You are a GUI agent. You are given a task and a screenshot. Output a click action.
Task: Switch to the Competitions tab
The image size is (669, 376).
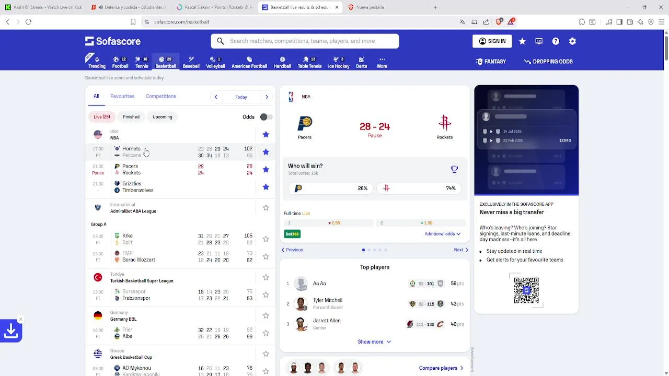click(161, 96)
